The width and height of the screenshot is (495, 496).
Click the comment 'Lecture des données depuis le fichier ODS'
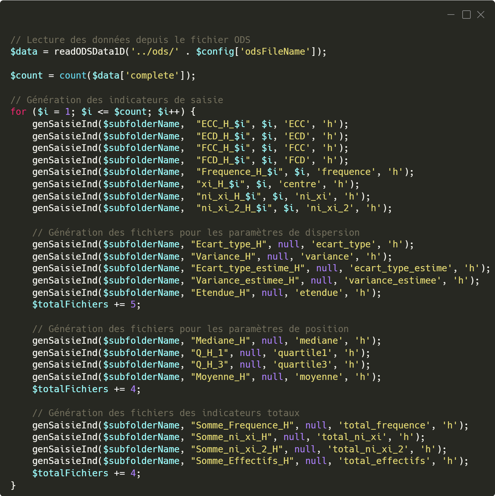(x=130, y=40)
